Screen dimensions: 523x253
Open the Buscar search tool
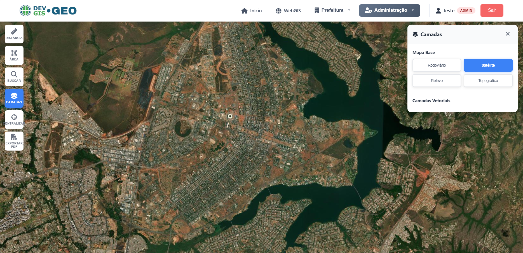[x=14, y=76]
